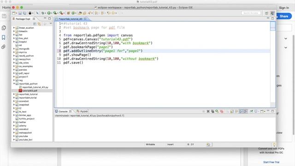Click Remove All Terminated Launches icon

[212, 112]
